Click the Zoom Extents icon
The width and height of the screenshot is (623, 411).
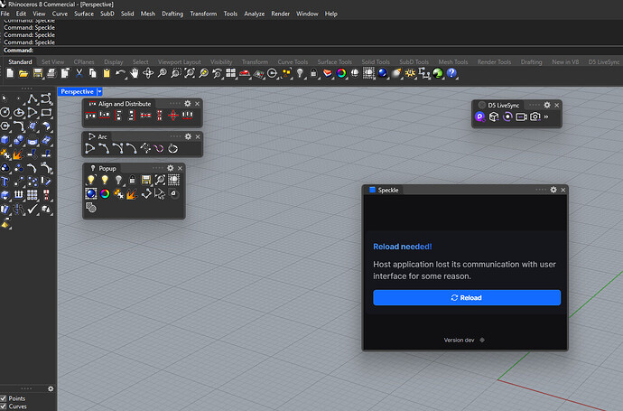click(x=190, y=73)
